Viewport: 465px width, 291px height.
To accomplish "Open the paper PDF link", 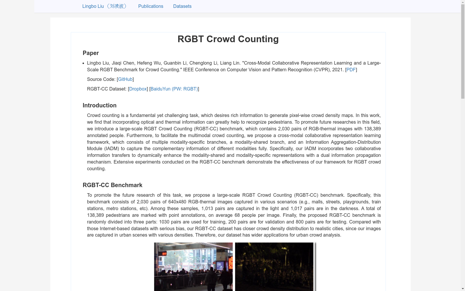I will pos(351,70).
